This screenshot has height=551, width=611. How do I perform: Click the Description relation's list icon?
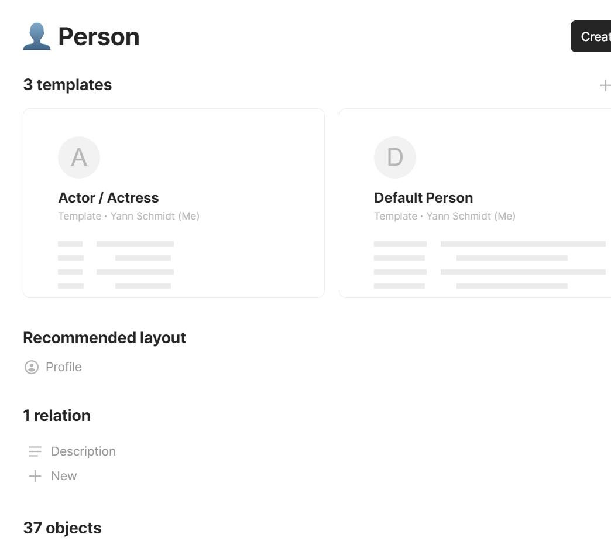click(x=33, y=451)
